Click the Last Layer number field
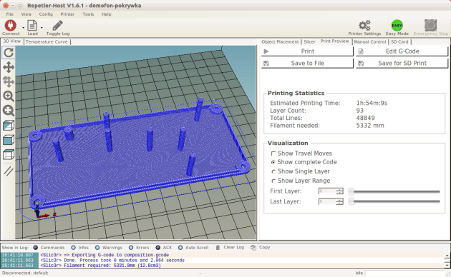The width and height of the screenshot is (451, 277). click(x=327, y=202)
